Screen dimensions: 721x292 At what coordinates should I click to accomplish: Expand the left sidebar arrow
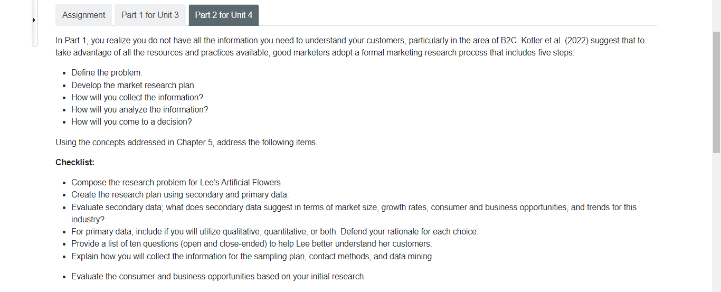click(x=34, y=21)
